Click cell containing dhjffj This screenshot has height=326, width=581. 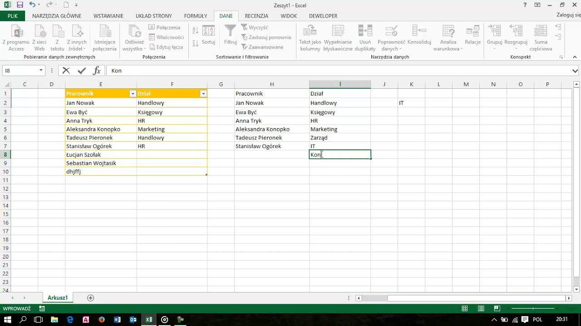(101, 172)
